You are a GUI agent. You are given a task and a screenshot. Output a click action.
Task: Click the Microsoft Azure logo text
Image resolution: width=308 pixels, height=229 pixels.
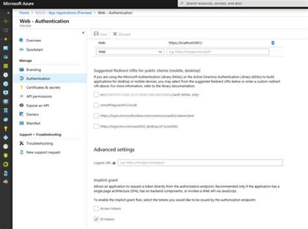pos(18,3)
